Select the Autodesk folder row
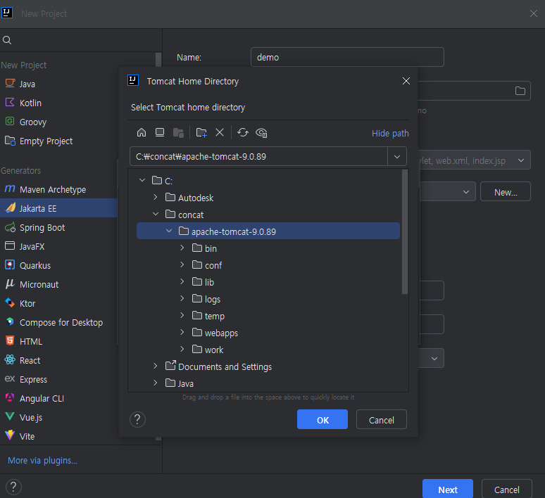Viewport: 545px width, 498px height. (268, 198)
